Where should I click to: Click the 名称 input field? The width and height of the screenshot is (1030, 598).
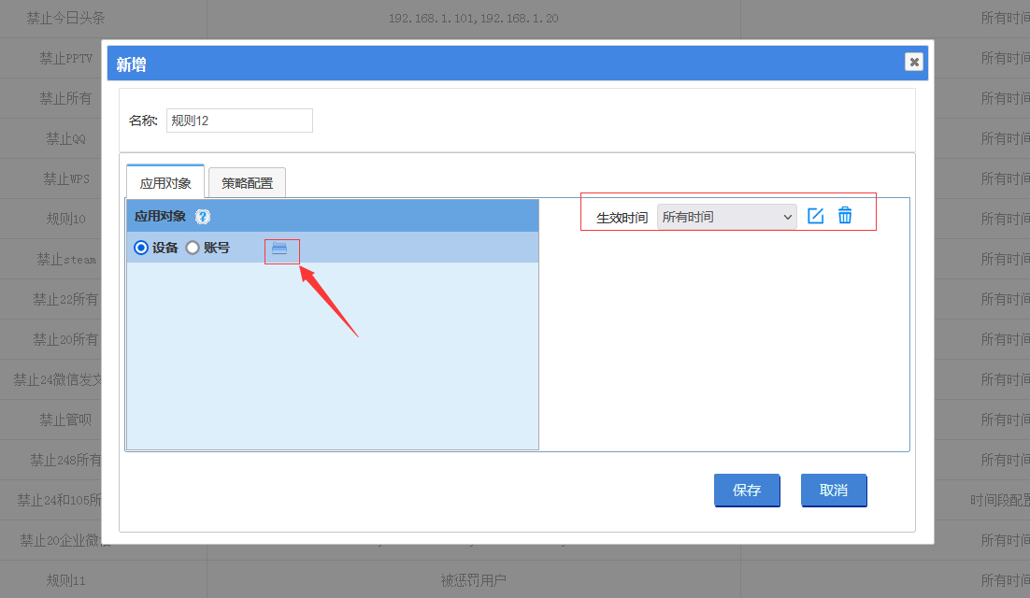pyautogui.click(x=239, y=121)
